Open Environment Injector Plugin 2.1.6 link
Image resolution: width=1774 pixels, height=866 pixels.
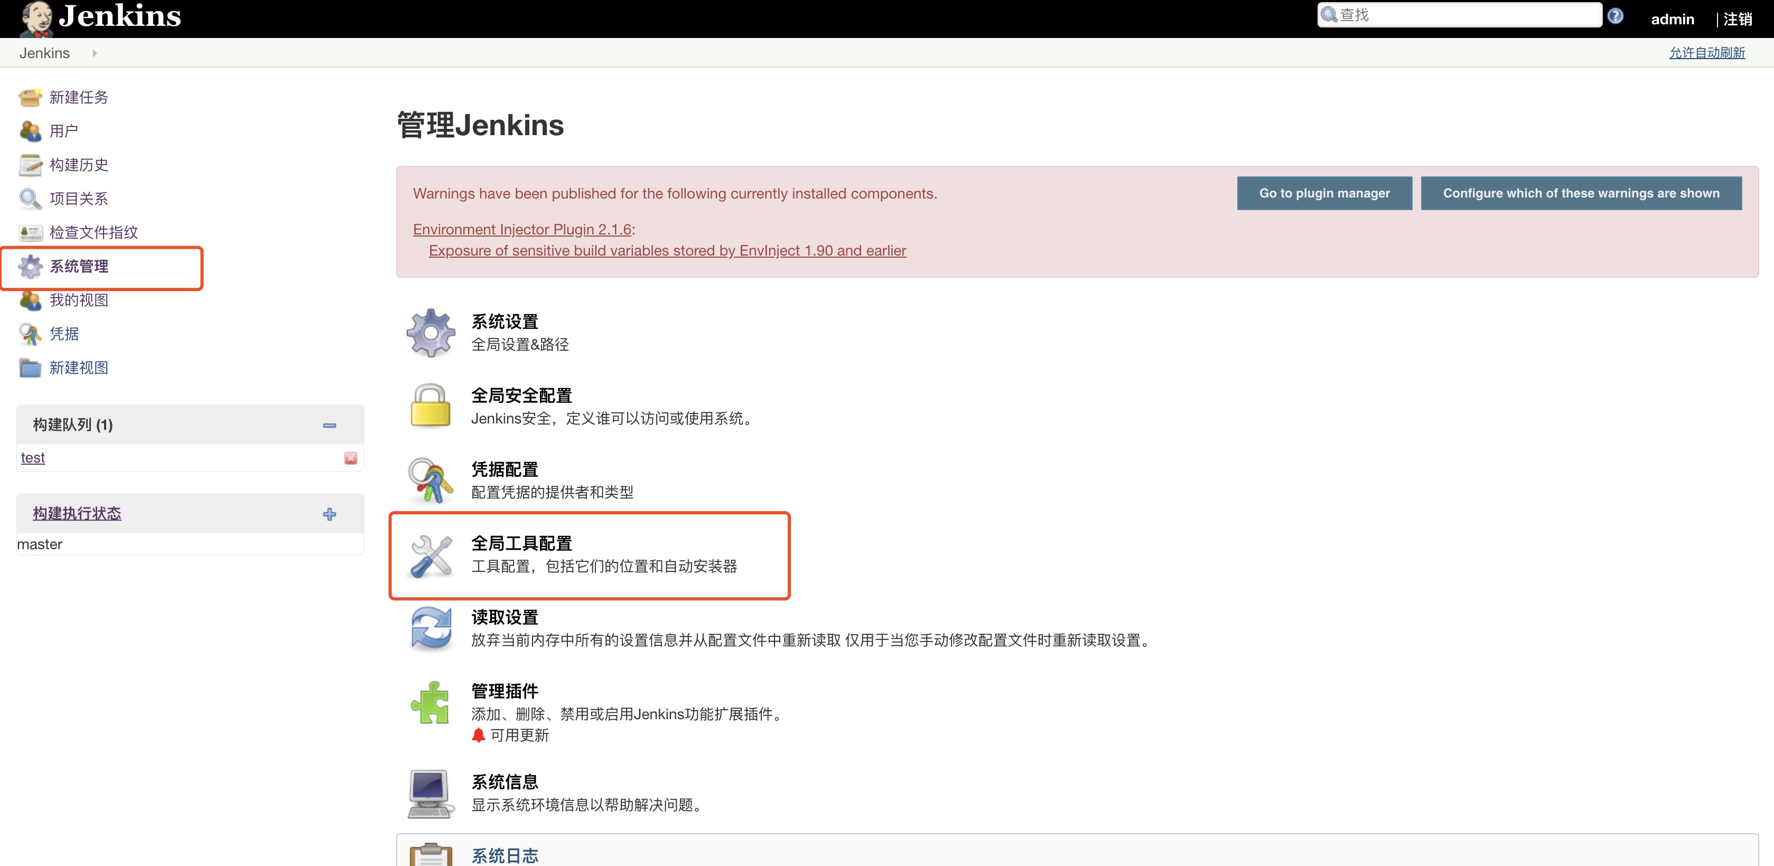pyautogui.click(x=522, y=229)
